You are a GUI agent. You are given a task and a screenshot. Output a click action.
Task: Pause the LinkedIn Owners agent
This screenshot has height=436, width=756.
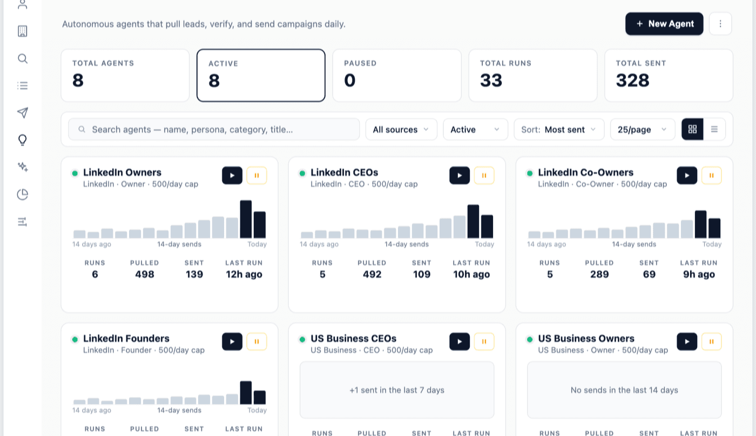click(x=256, y=176)
